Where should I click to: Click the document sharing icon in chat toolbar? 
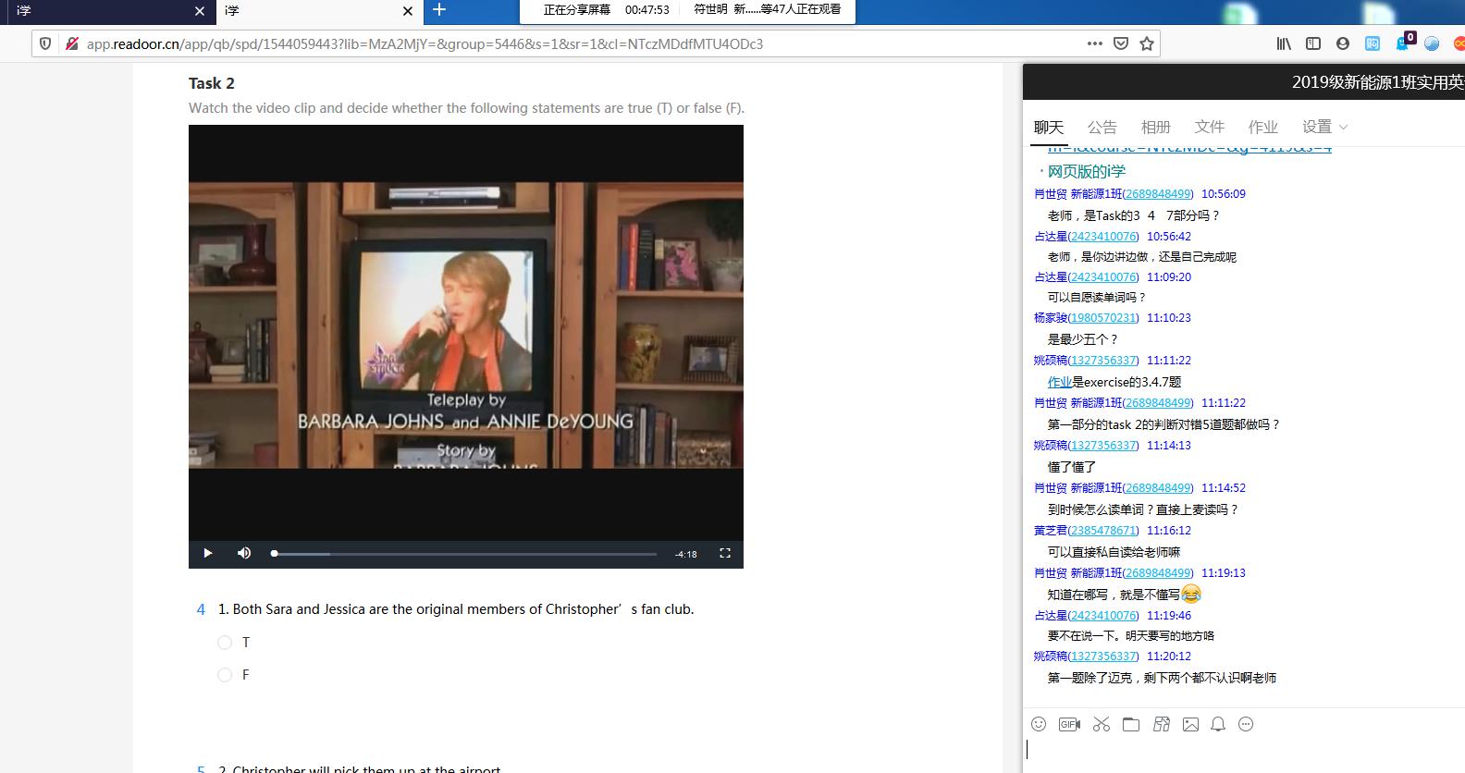pos(1162,724)
